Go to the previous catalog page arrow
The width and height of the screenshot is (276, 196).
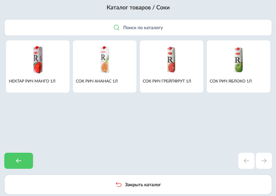[246, 161]
